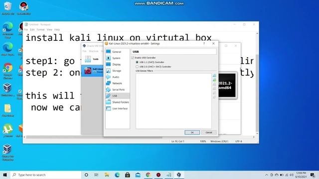The height and width of the screenshot is (179, 319).
Task: Click 'UTF-8' in Notepad status bar
Action: coord(238,141)
